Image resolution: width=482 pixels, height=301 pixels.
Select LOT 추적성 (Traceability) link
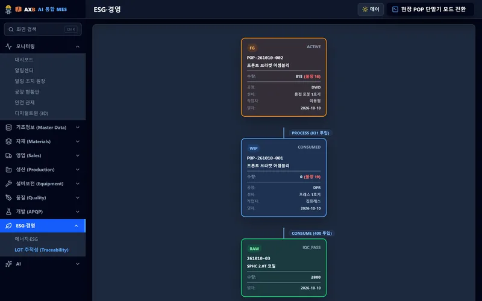(42, 250)
